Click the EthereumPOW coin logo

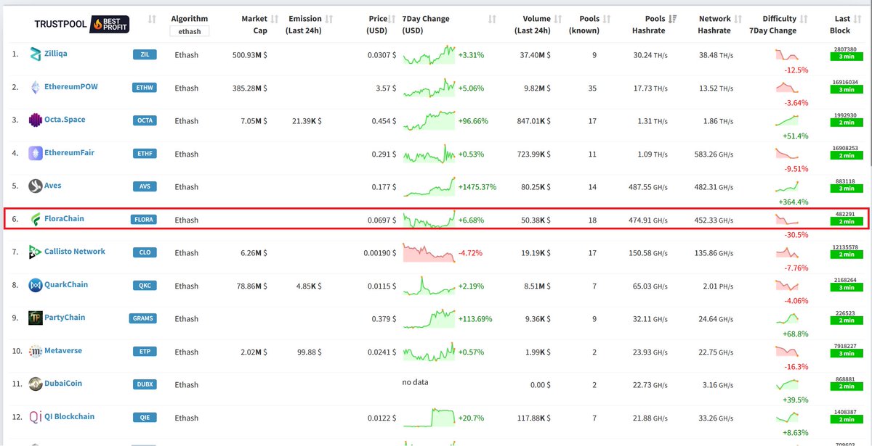point(36,87)
